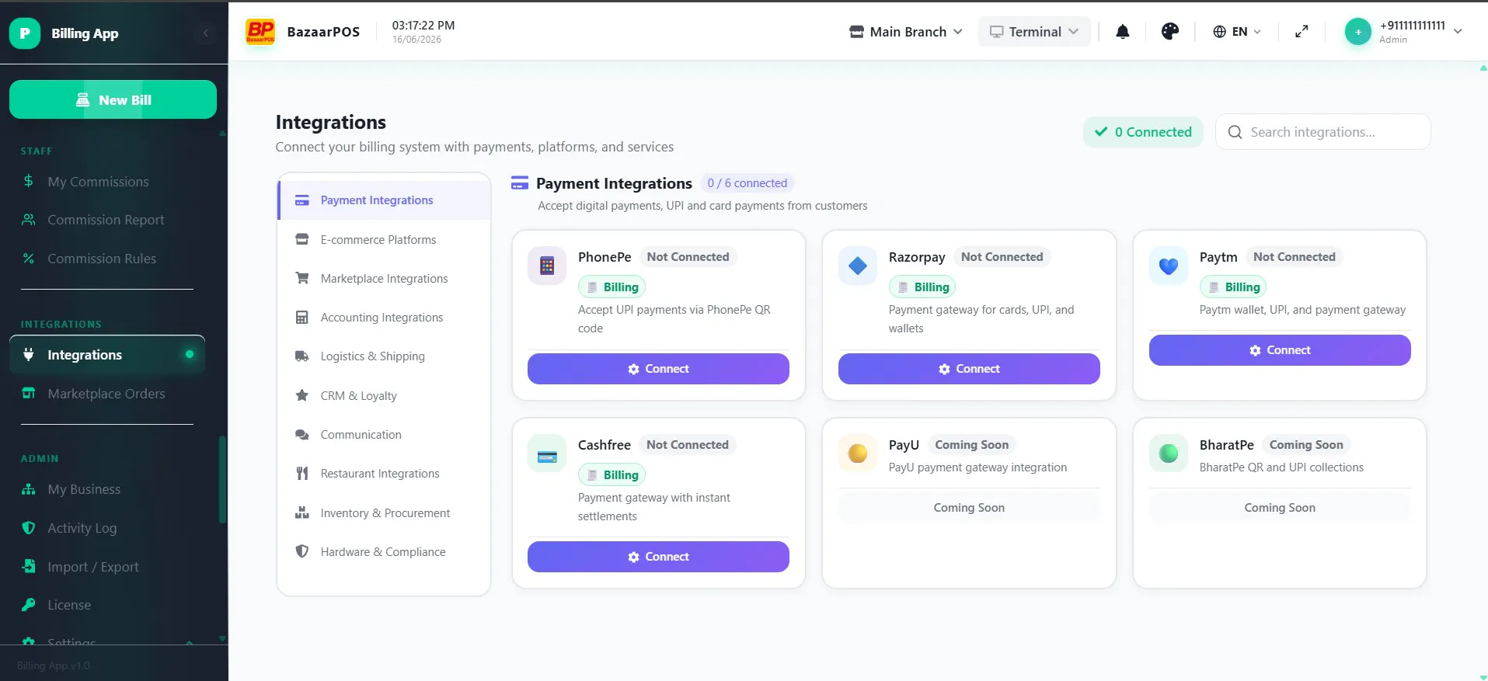Image resolution: width=1488 pixels, height=681 pixels.
Task: Select the Inventory & Procurement category
Action: click(384, 513)
